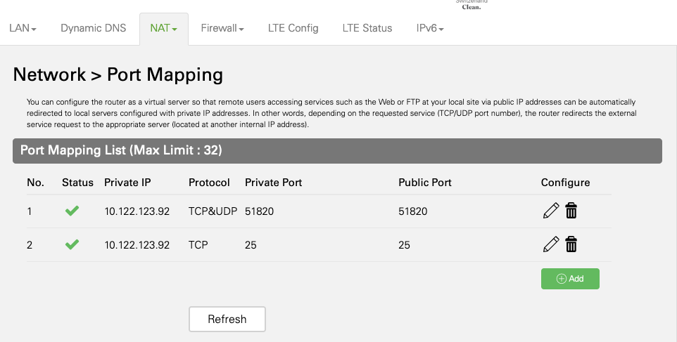Open the Firewall dropdown menu

(222, 29)
